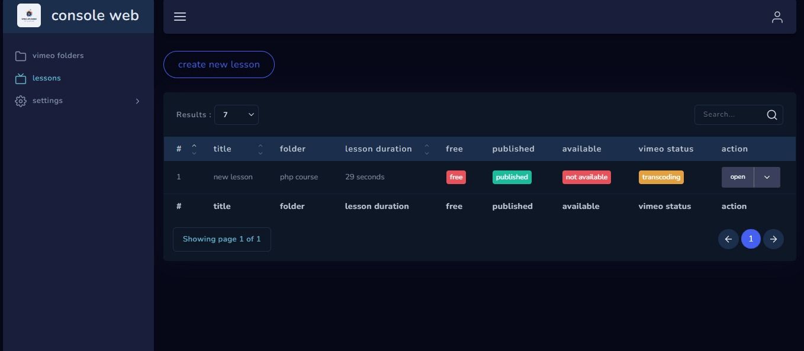Open the user profile icon
This screenshot has height=351, width=804.
[x=777, y=17]
